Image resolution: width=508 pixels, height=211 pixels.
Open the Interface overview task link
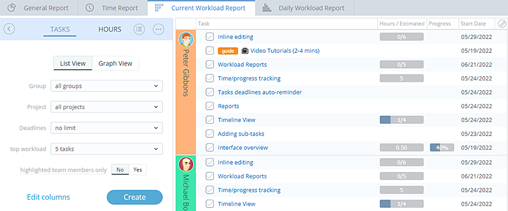pyautogui.click(x=243, y=147)
